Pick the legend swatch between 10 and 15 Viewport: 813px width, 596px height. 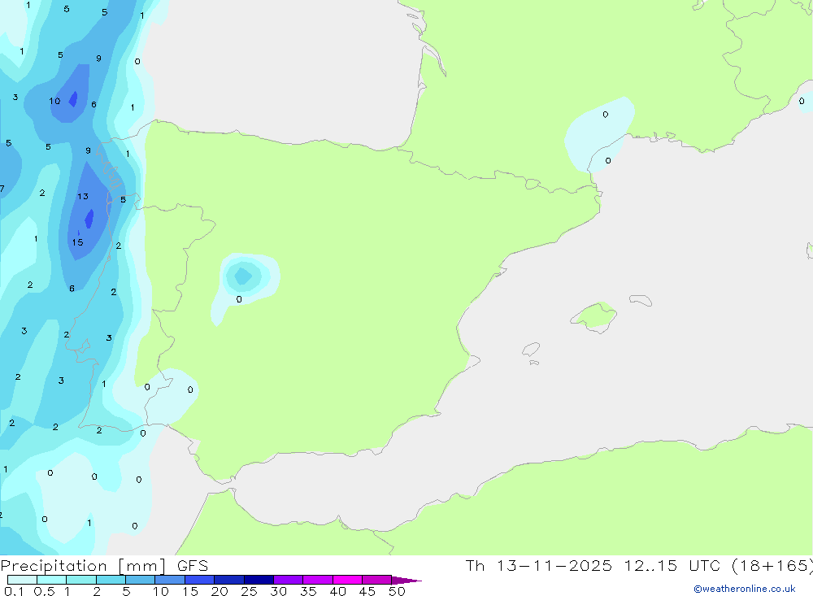pos(170,580)
